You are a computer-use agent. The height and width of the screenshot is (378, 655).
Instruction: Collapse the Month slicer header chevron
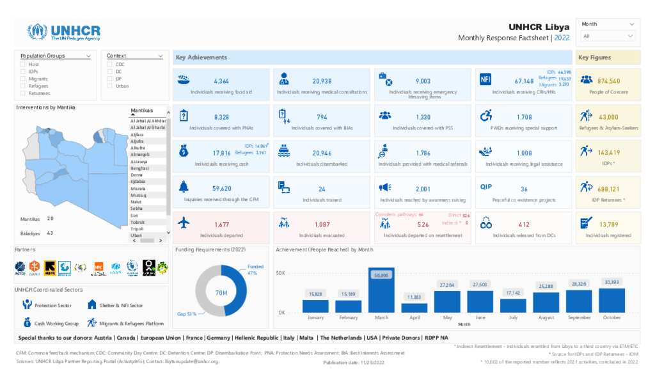[631, 24]
